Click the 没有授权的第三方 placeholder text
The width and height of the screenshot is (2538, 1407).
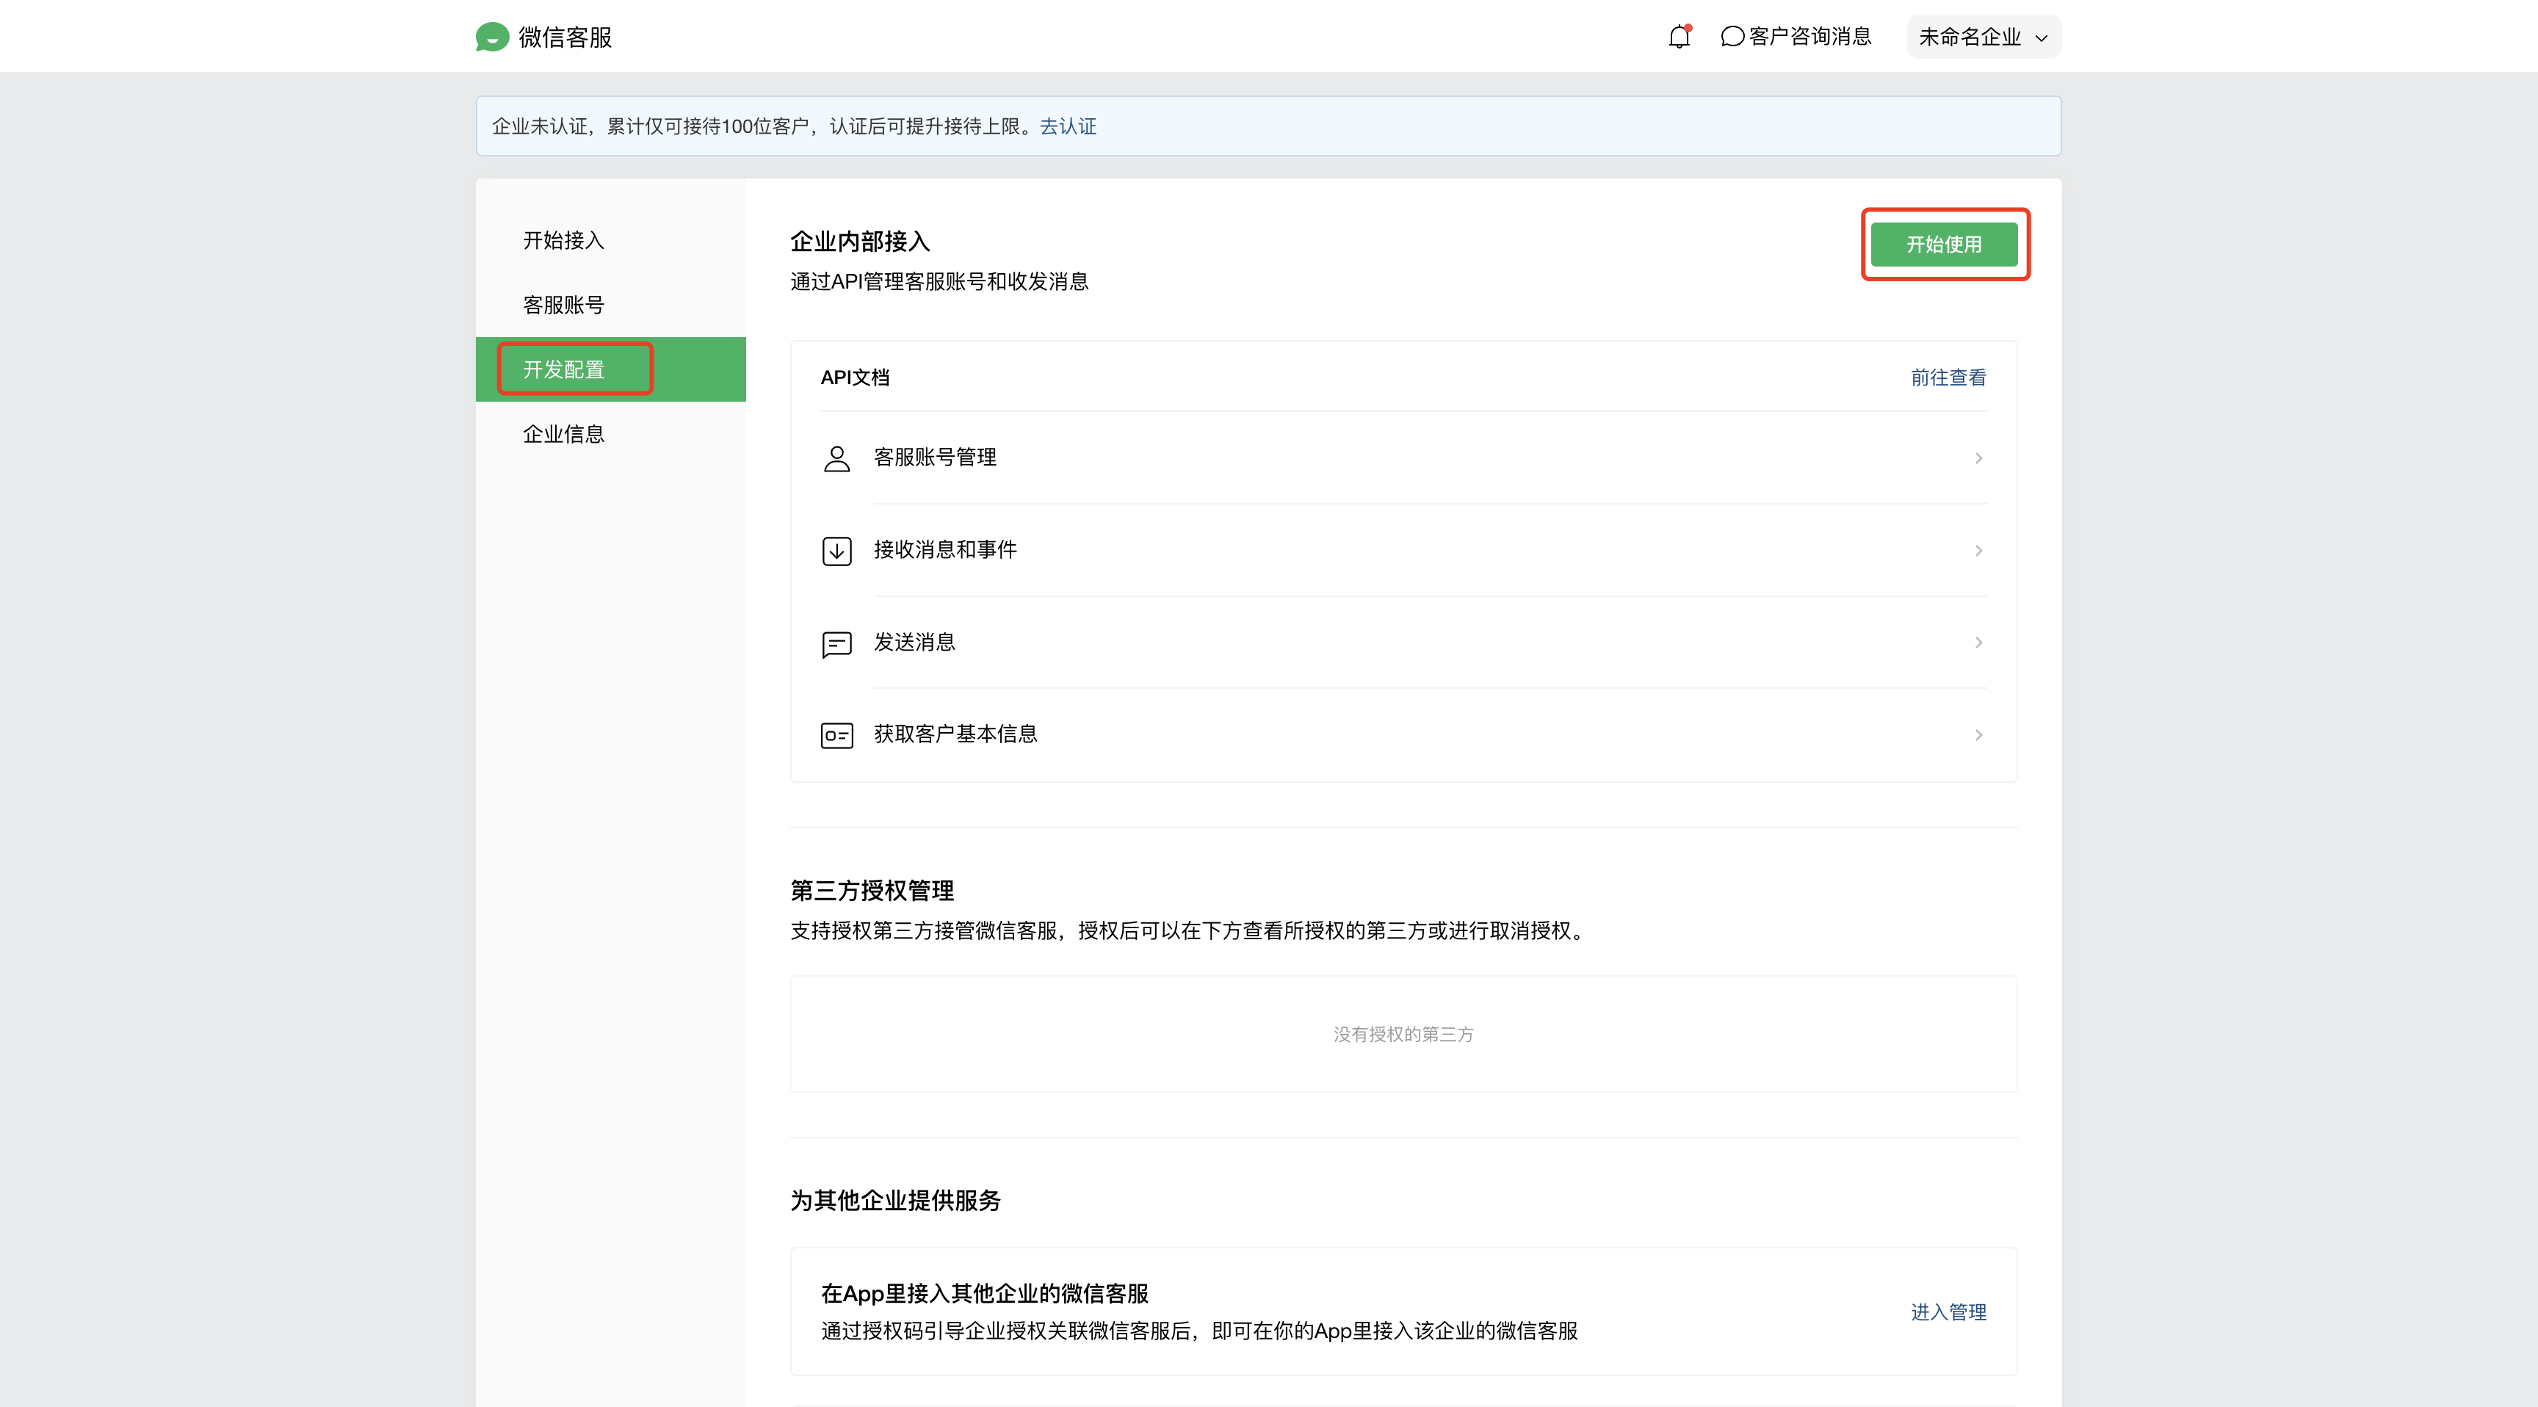[x=1403, y=1035]
